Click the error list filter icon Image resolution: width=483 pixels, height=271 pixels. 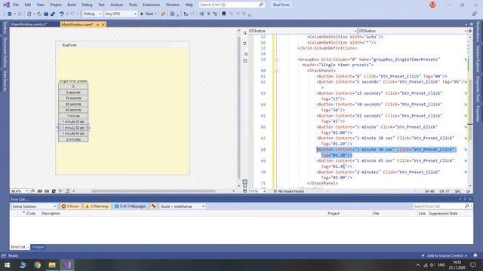[x=153, y=206]
